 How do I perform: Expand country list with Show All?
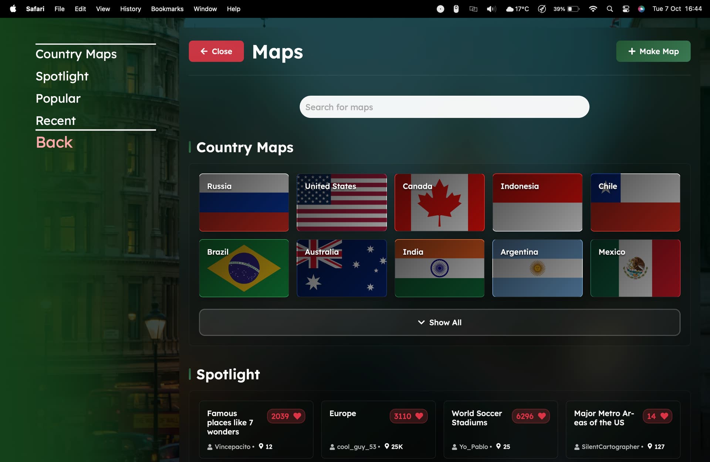coord(439,322)
